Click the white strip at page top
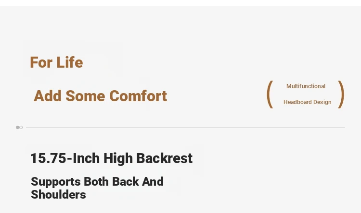 point(180,3)
